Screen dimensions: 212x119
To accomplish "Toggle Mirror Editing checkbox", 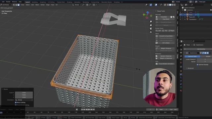I will click(x=16, y=102).
